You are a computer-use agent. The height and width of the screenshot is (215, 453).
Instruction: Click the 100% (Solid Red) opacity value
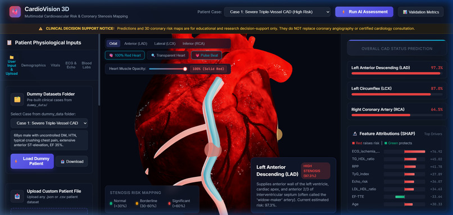(x=209, y=69)
